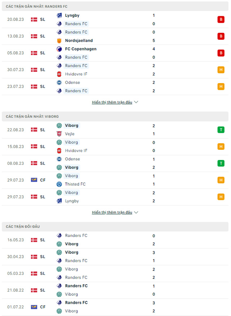Screen dimensions: 231x316
Task: Click the Nordsjaelland club crest icon
Action: [x=59, y=41]
